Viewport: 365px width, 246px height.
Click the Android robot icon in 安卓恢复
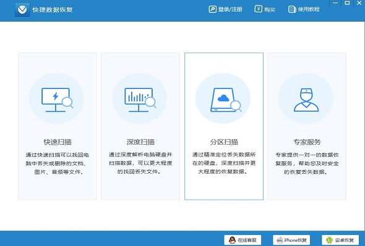tap(329, 240)
